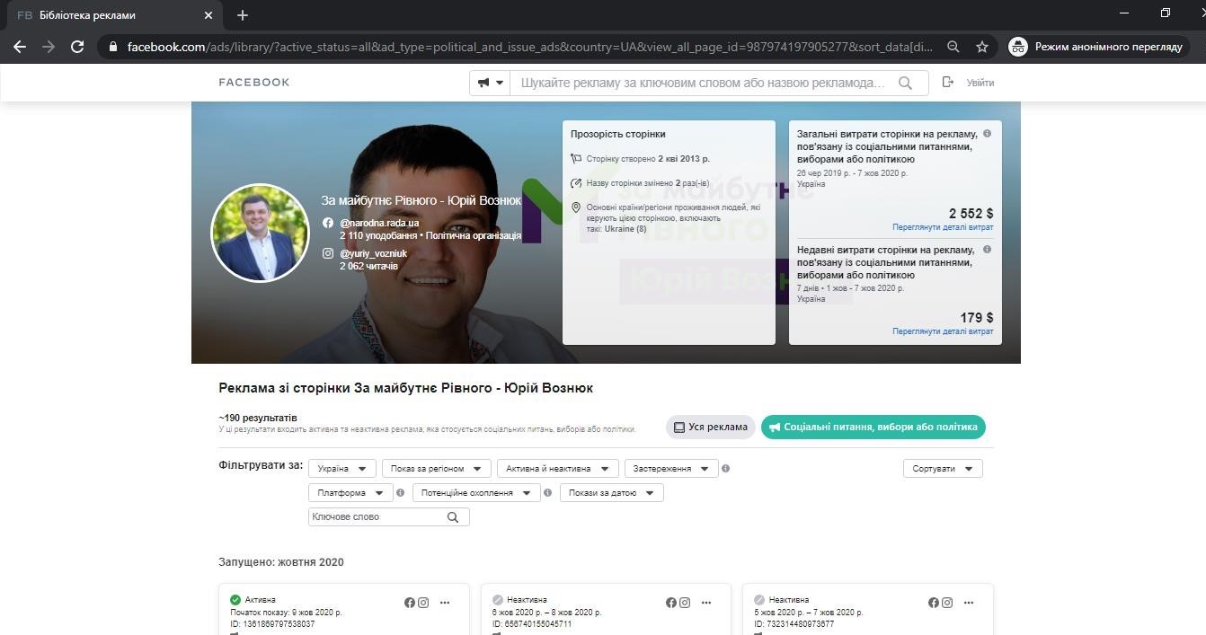Open the Платформа dropdown
Image resolution: width=1206 pixels, height=635 pixels.
coord(350,493)
